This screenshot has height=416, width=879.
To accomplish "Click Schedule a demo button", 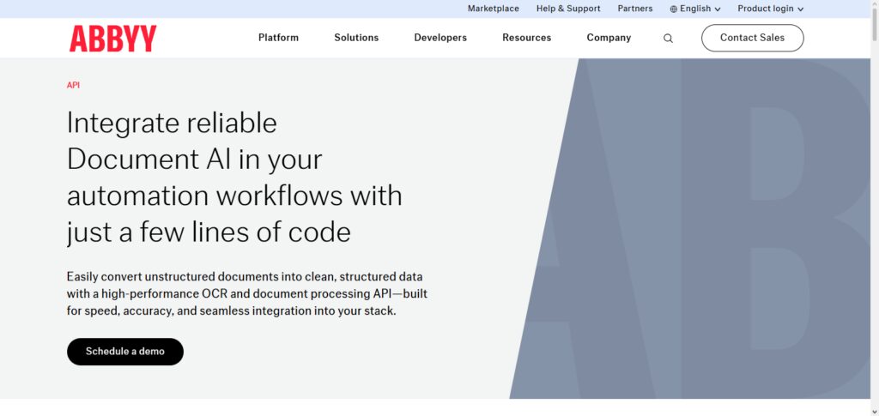I will [125, 352].
